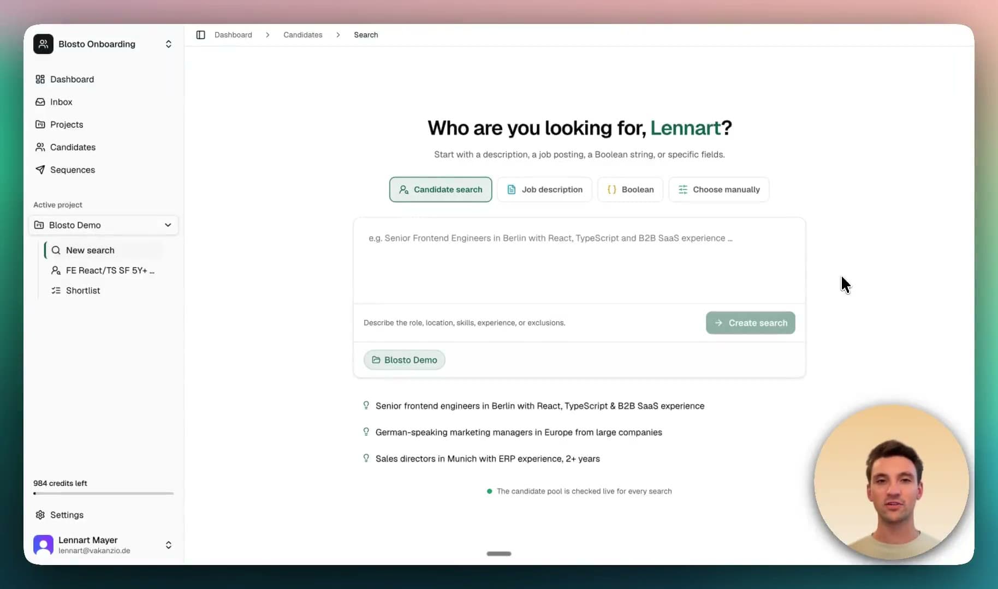The height and width of the screenshot is (589, 998).
Task: Click the Candidates breadcrumb link
Action: (303, 35)
